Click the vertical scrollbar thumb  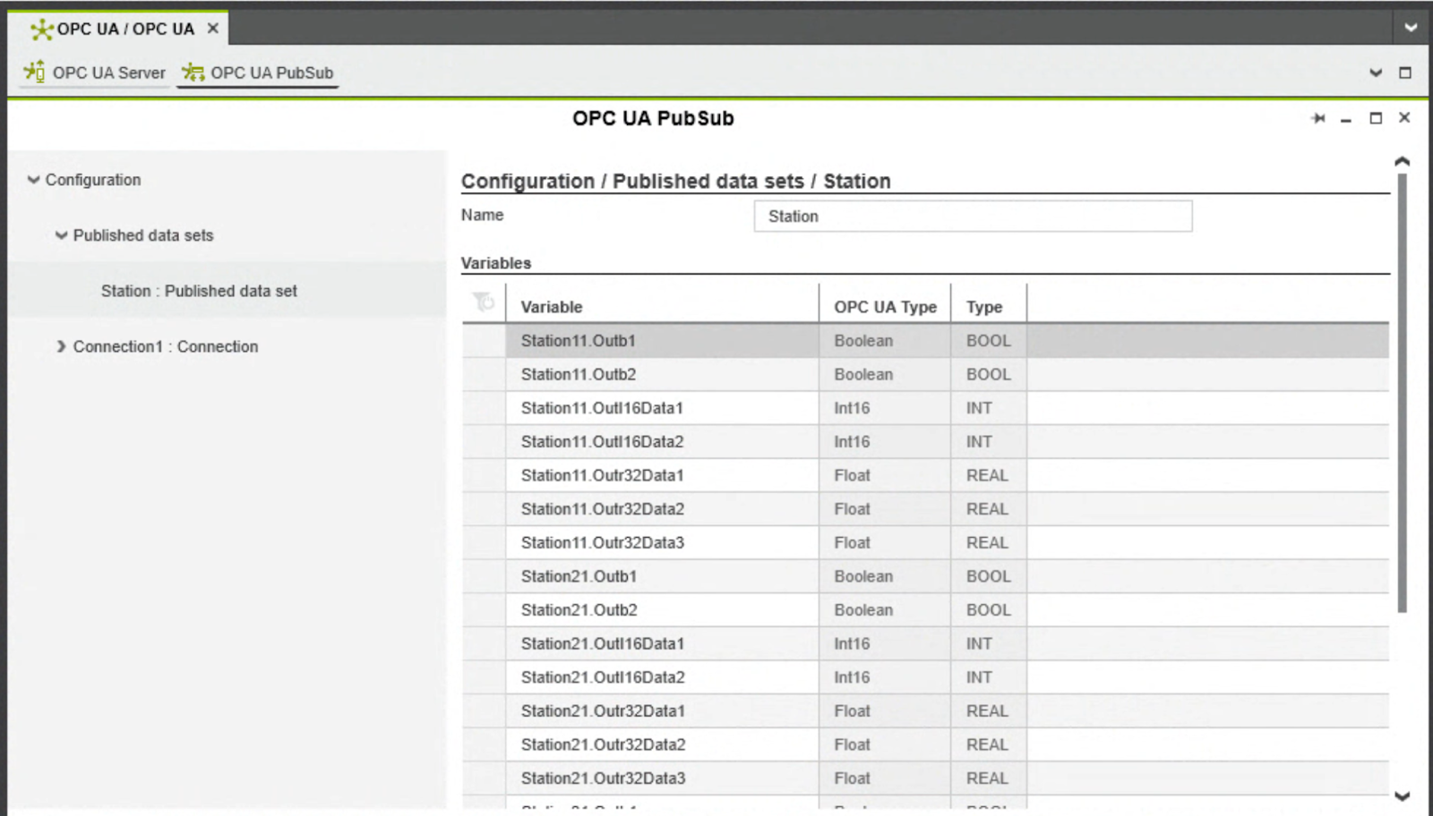click(x=1402, y=394)
